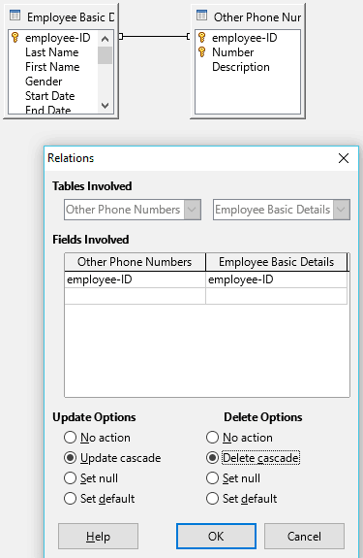Viewport: 363px width, 558px height.
Task: Close the Relations dialog with X
Action: click(344, 158)
